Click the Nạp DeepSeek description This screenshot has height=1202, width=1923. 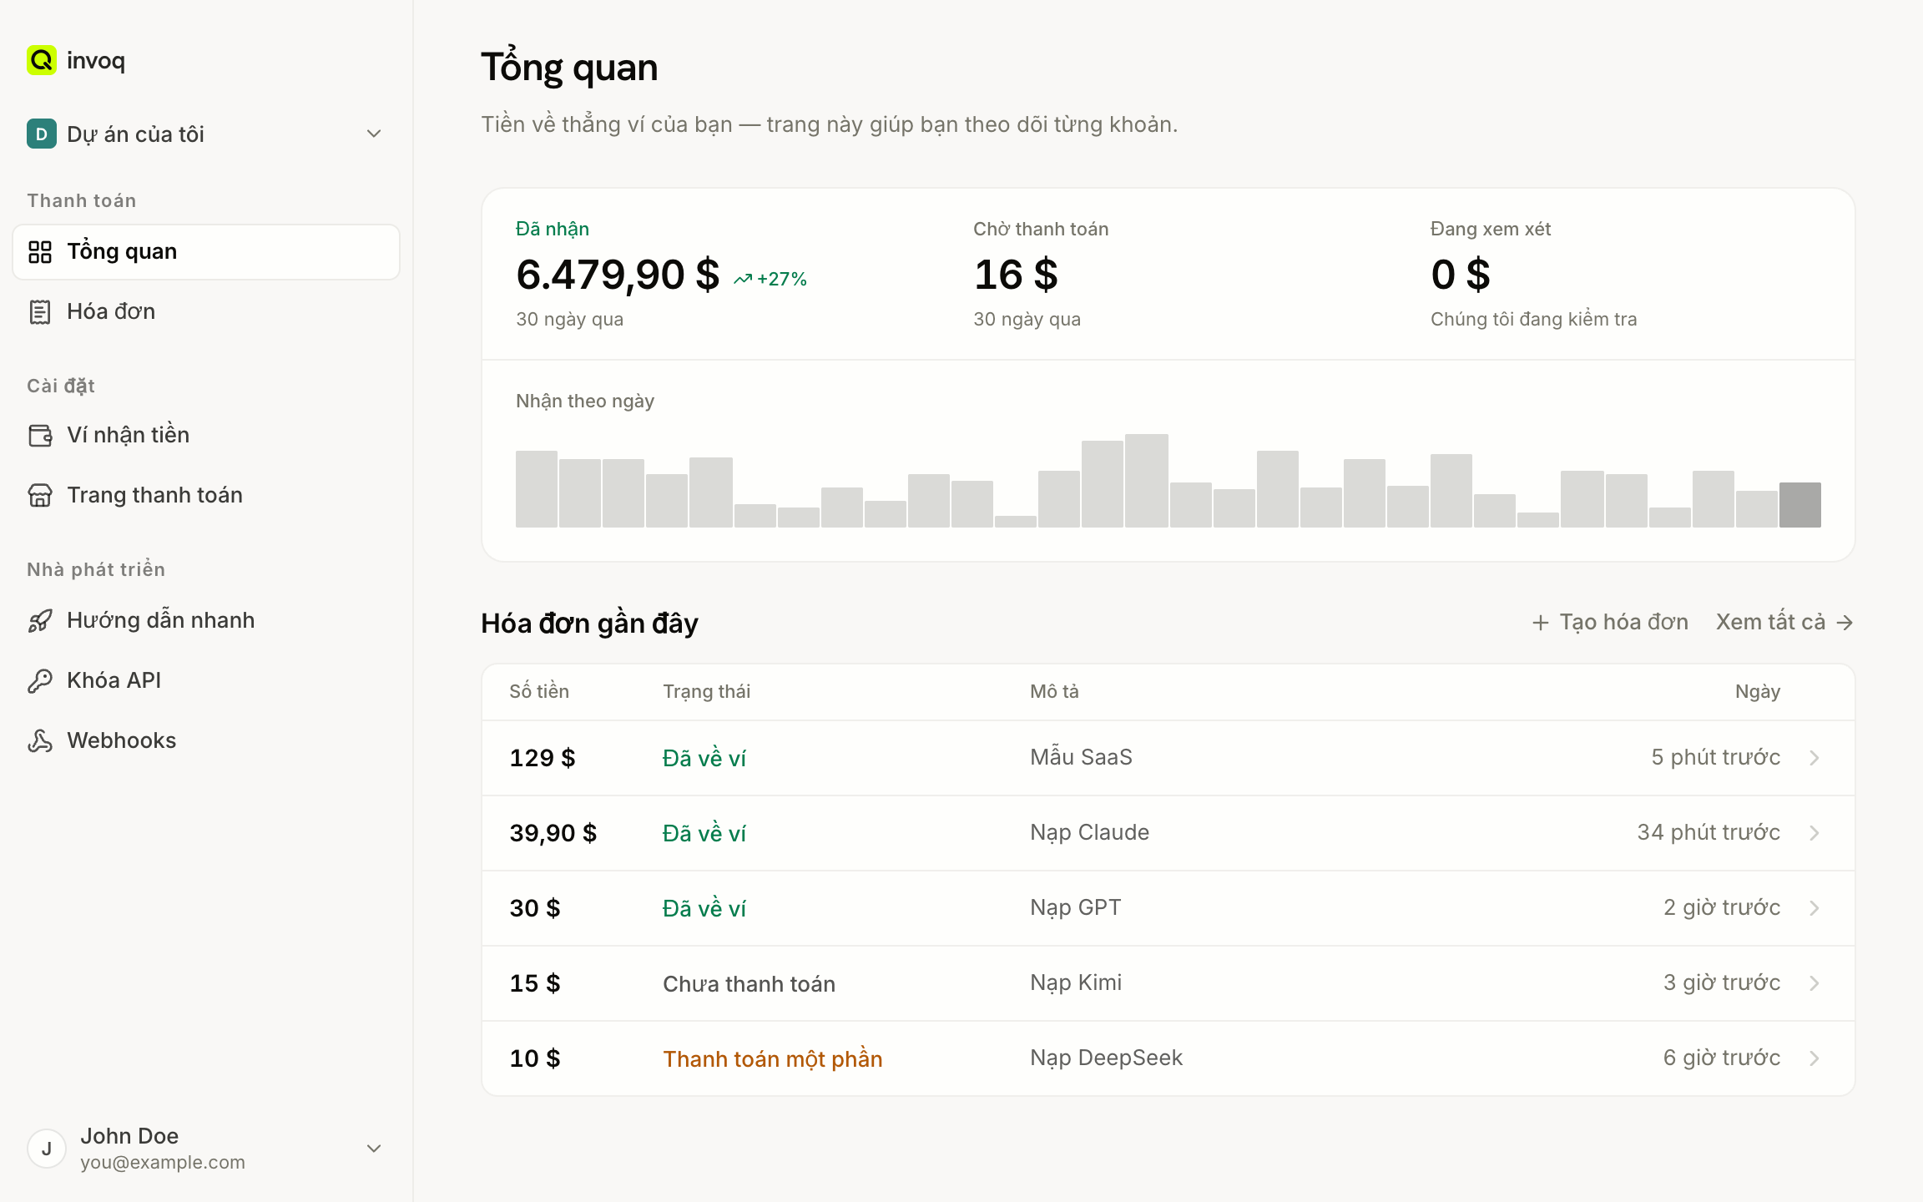click(1106, 1058)
